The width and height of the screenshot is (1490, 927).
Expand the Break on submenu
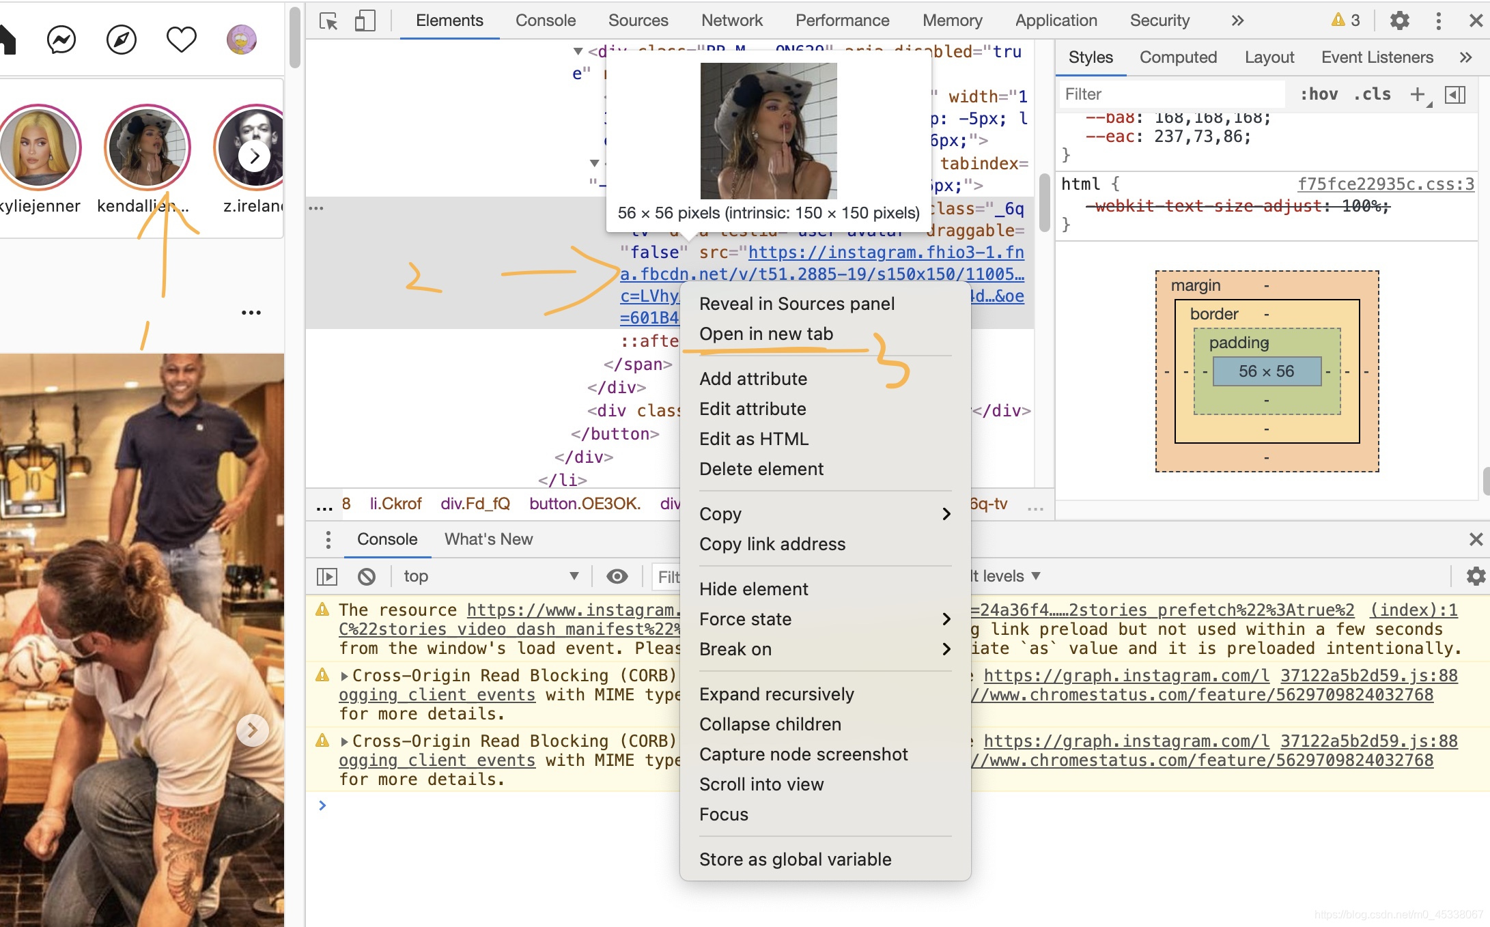pos(826,649)
